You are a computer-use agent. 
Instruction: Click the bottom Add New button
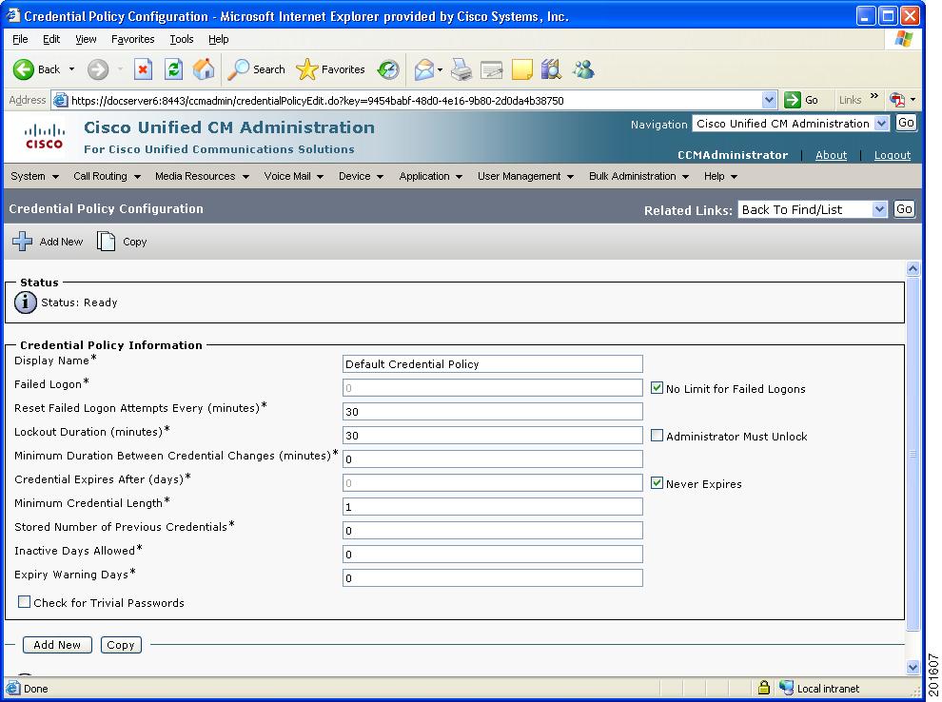[x=57, y=644]
